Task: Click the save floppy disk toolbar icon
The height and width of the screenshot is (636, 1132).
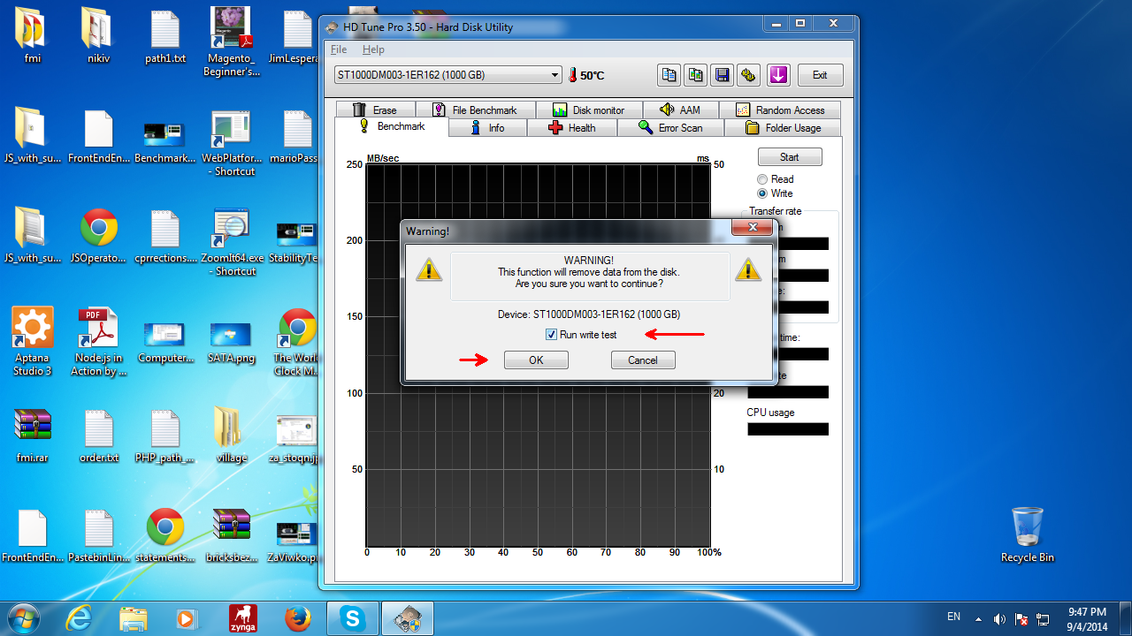Action: tap(722, 75)
